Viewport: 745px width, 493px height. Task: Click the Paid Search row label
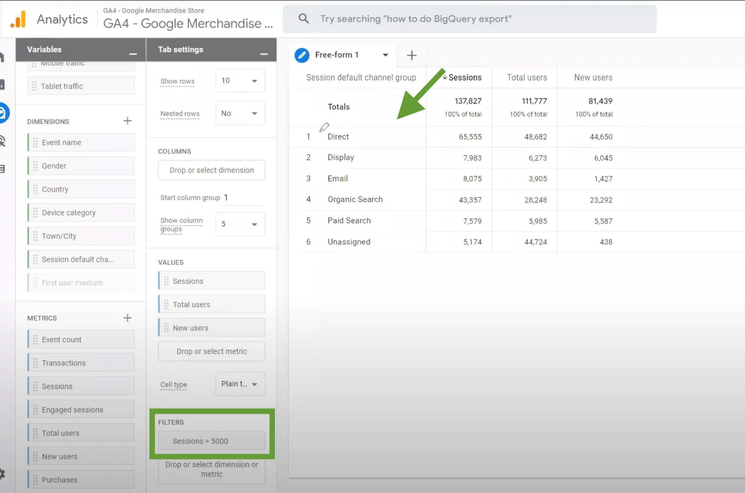point(349,220)
